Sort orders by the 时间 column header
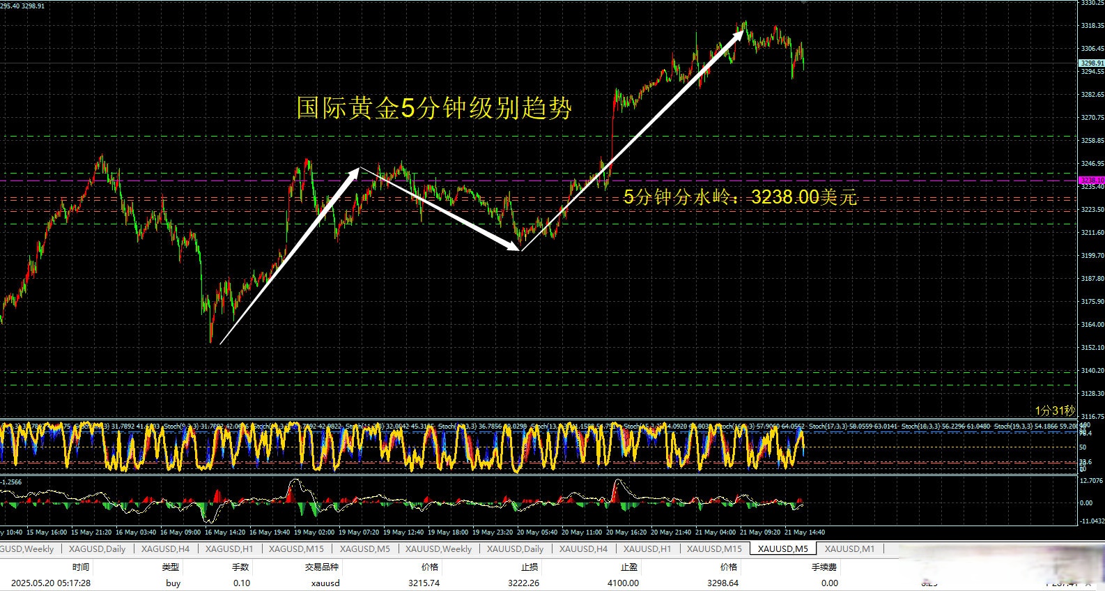This screenshot has height=591, width=1105. [80, 567]
